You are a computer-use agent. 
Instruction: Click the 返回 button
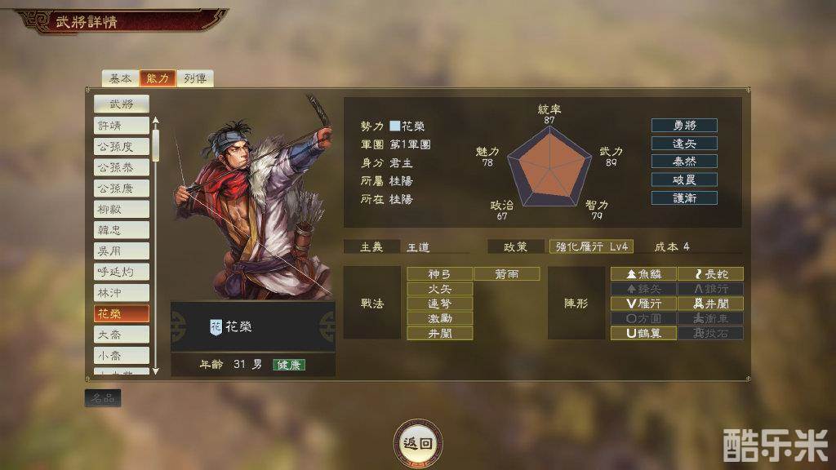pos(418,443)
